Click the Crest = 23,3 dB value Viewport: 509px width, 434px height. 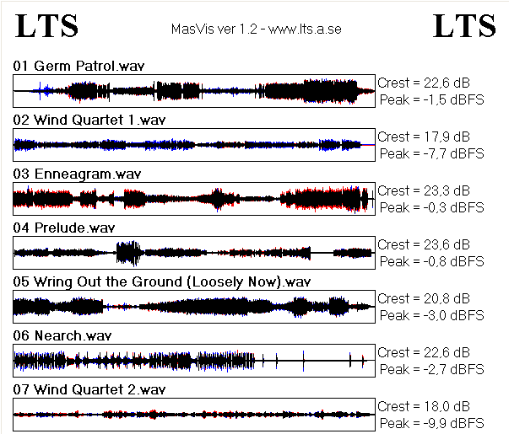tap(424, 190)
